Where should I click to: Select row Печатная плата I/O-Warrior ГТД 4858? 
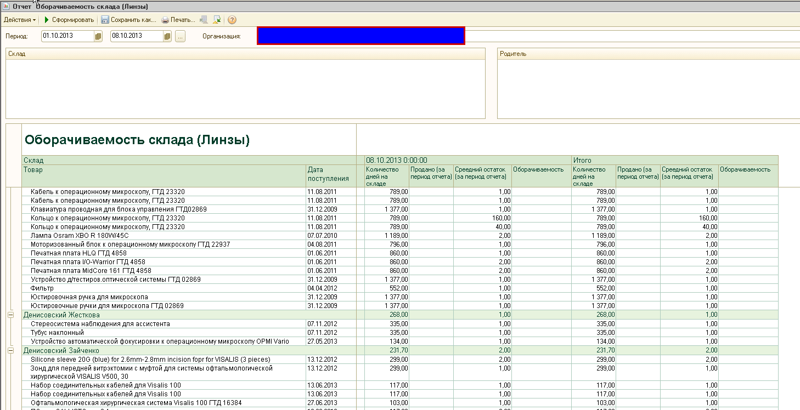point(400,262)
